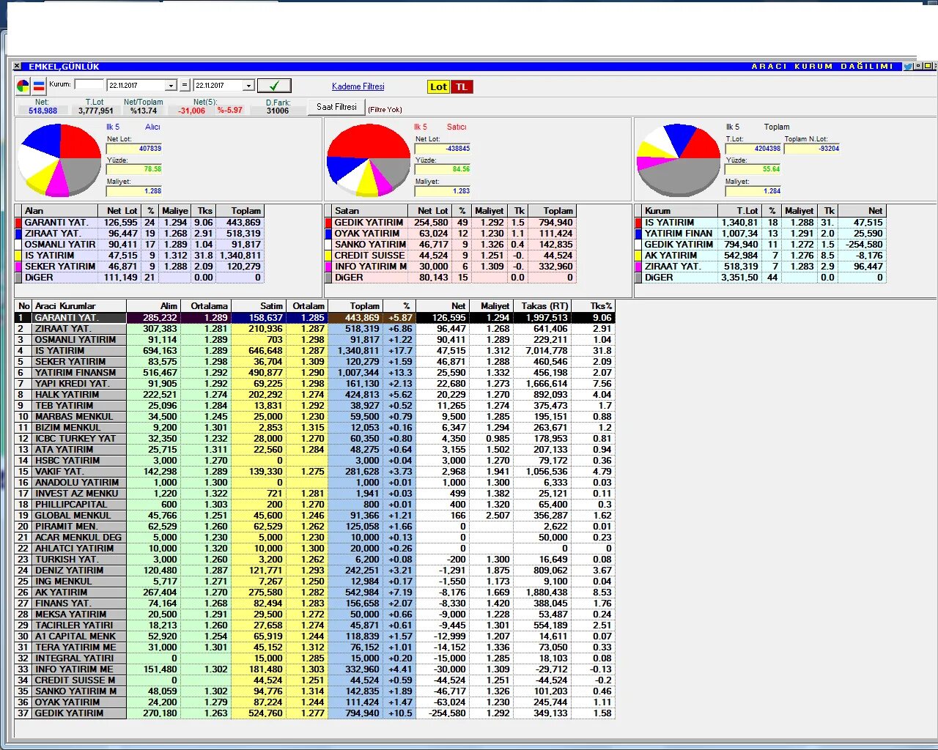Sort main table by Toplam header

pyautogui.click(x=355, y=306)
